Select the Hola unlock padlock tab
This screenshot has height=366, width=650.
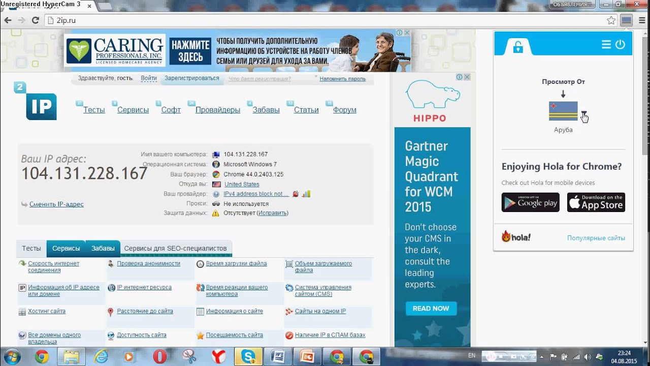[x=518, y=47]
